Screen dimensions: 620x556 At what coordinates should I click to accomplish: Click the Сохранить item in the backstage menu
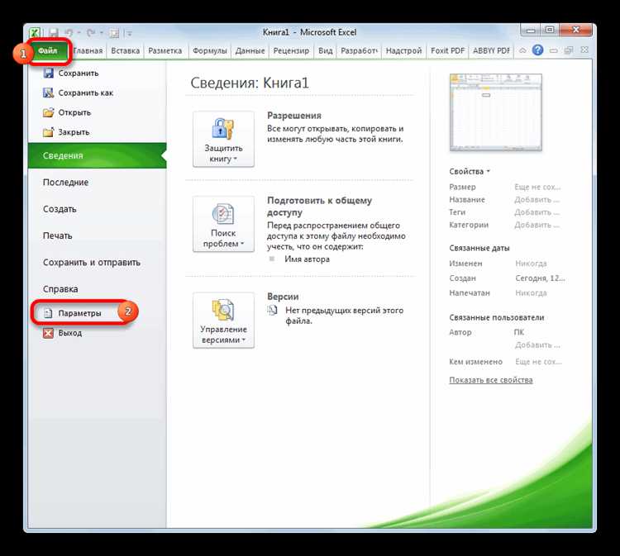coord(71,73)
